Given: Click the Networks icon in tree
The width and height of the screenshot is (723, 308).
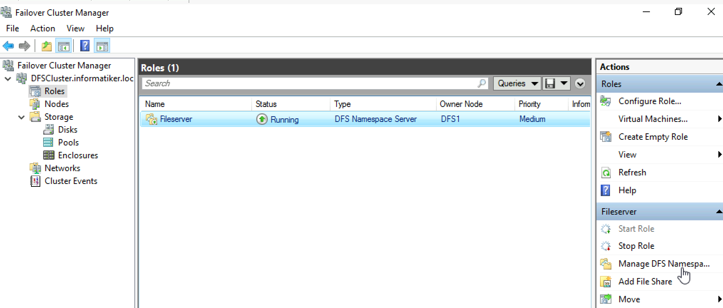Looking at the screenshot, I should tap(35, 168).
